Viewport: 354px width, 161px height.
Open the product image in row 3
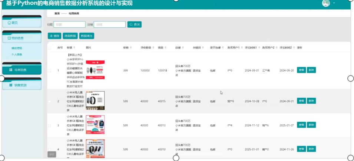click(x=95, y=125)
